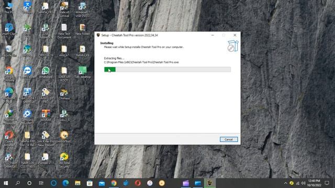Open Mail app from the taskbar

tap(102, 183)
